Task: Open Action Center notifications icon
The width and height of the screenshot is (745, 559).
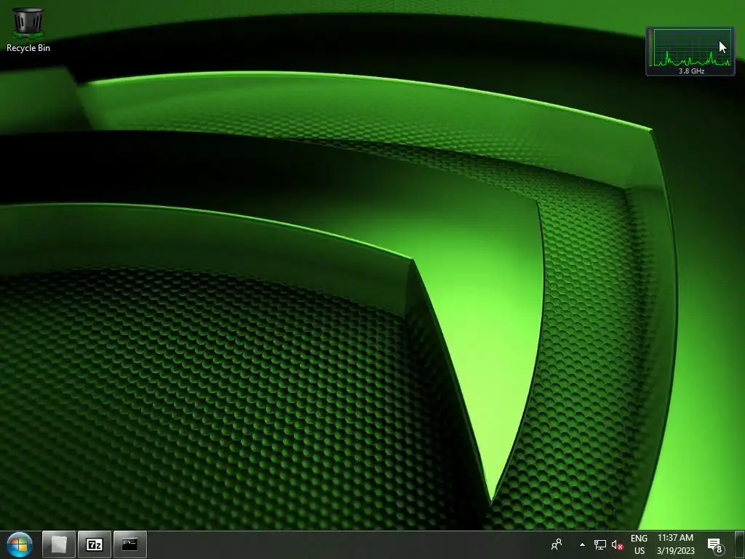Action: tap(715, 544)
